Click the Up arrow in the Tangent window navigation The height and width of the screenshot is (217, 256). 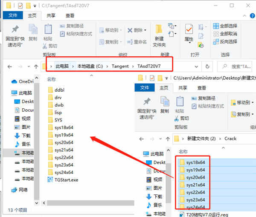point(36,67)
